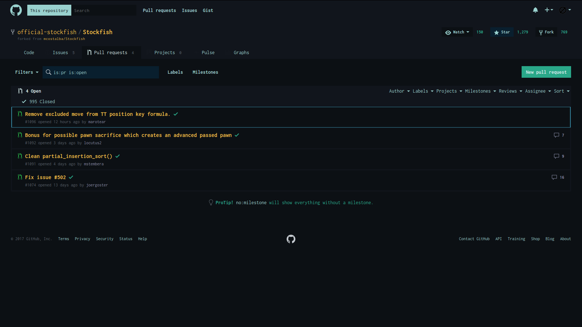
Task: Click the fork icon beside the repository name
Action: coord(13,32)
